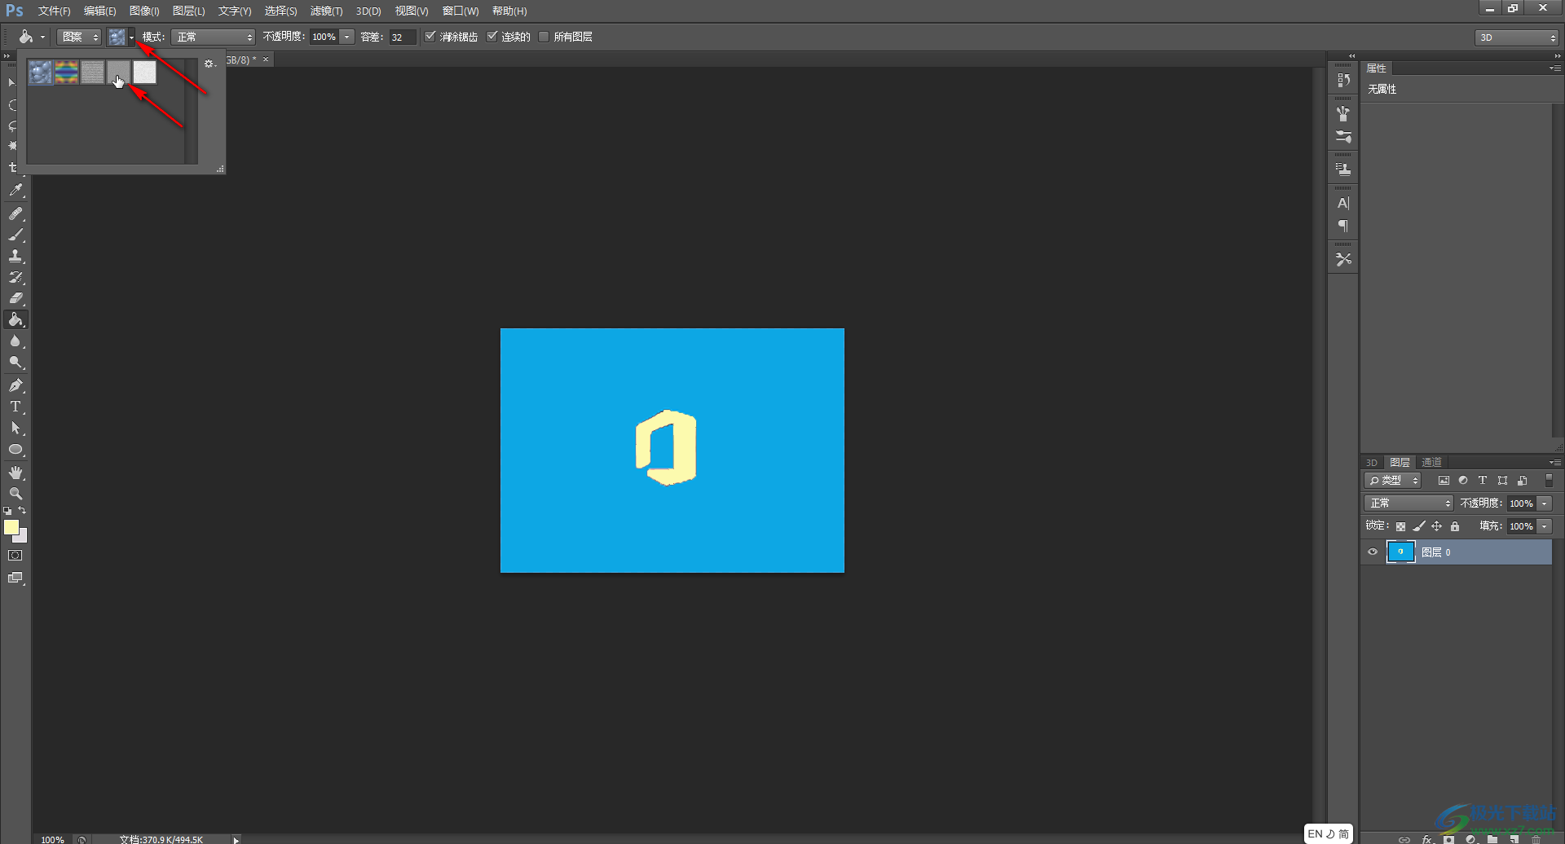Open 类型 layer filter dropdown

[x=1393, y=481]
